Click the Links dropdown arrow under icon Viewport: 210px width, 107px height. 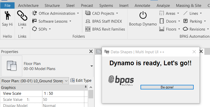(22, 28)
